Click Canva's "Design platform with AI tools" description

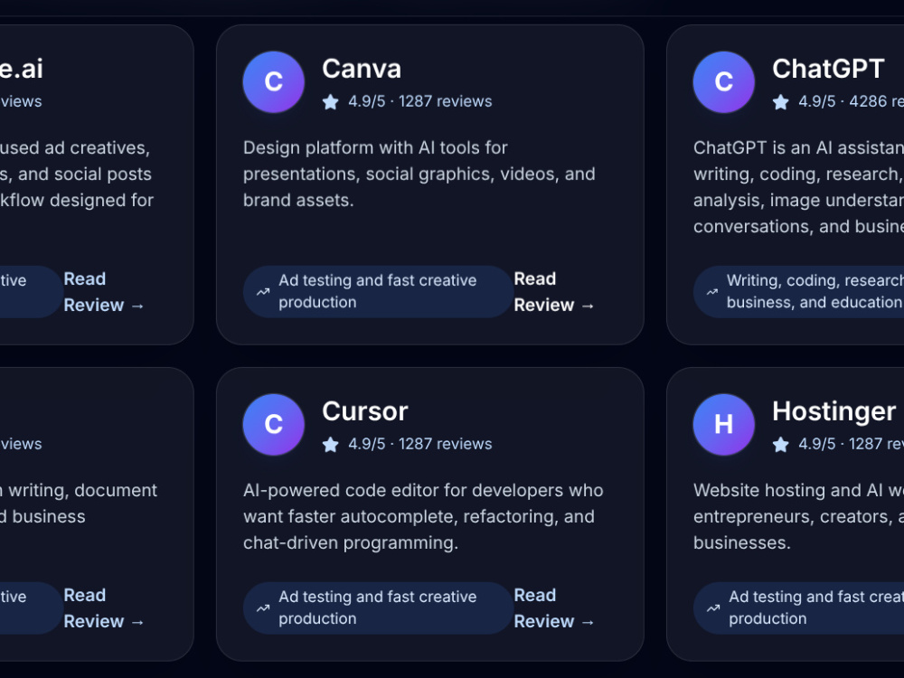419,174
